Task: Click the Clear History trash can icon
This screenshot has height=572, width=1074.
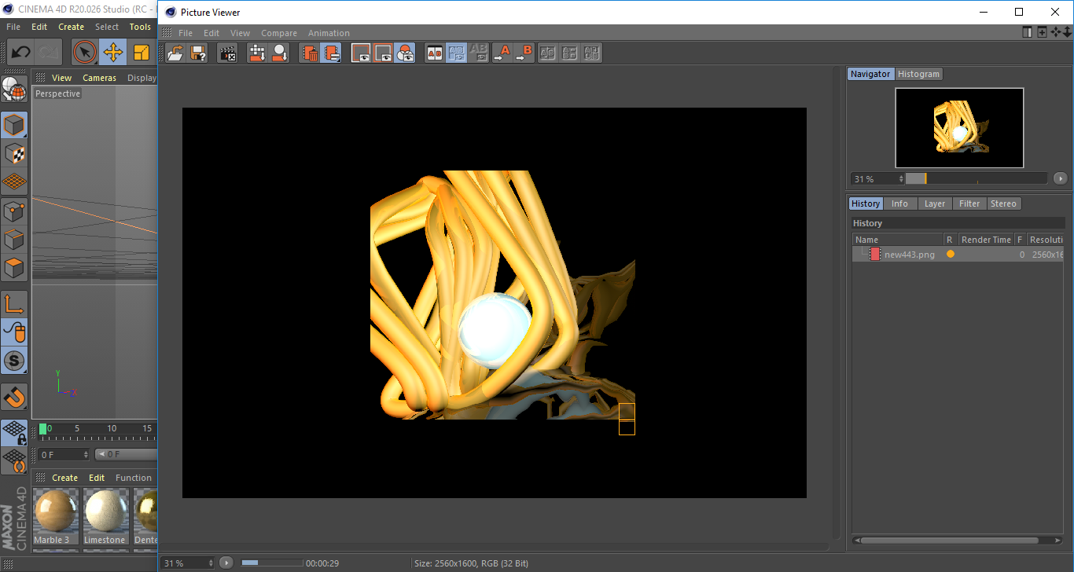Action: (309, 53)
